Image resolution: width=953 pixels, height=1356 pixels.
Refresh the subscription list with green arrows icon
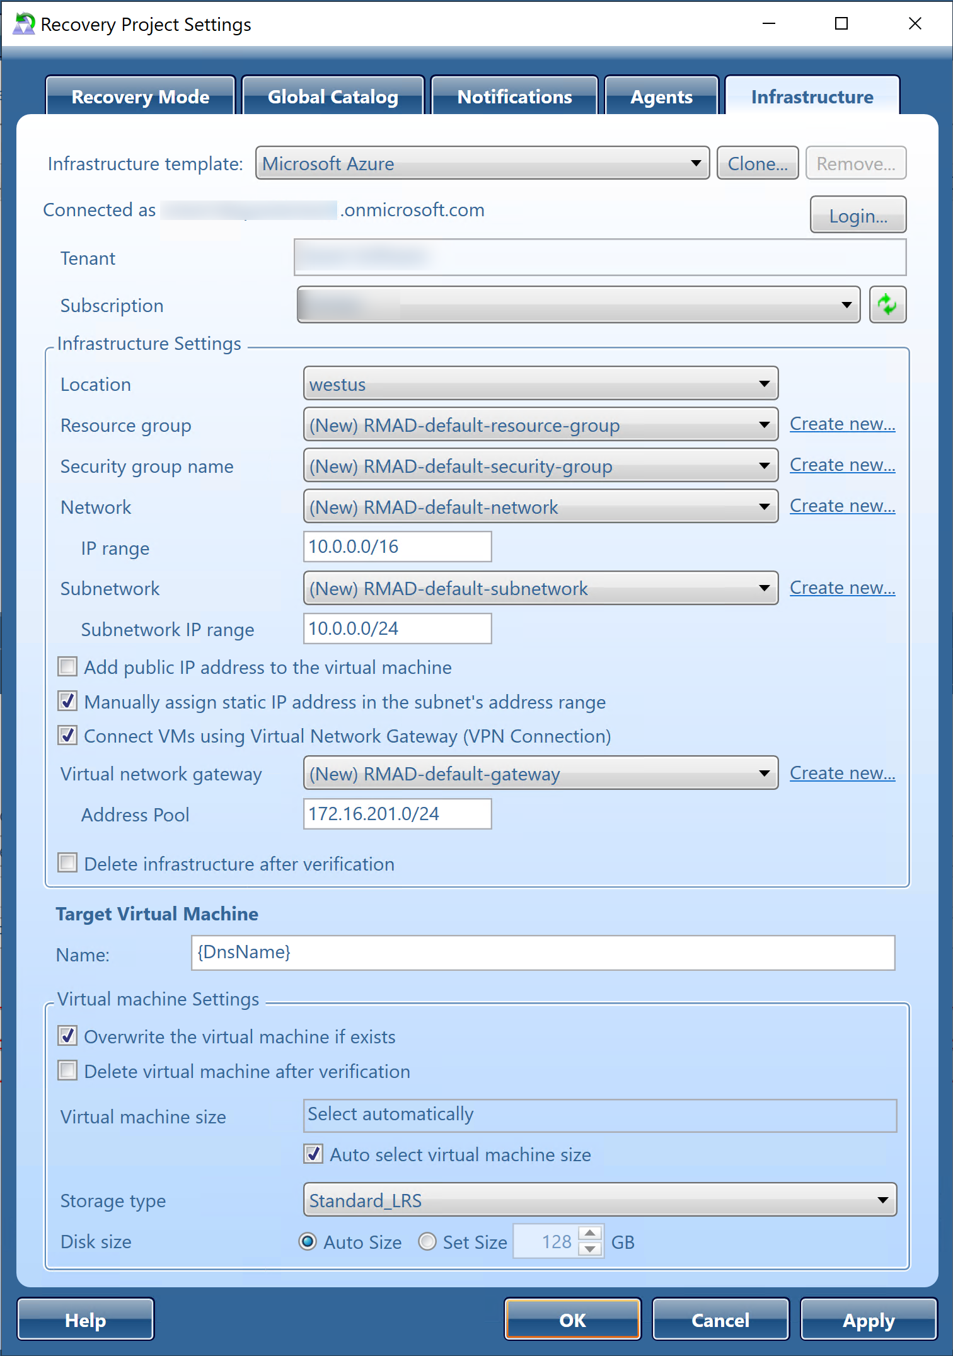click(x=887, y=305)
